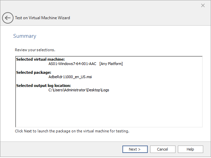Select the 'Selected package:' label
The image size is (211, 158).
(33, 72)
